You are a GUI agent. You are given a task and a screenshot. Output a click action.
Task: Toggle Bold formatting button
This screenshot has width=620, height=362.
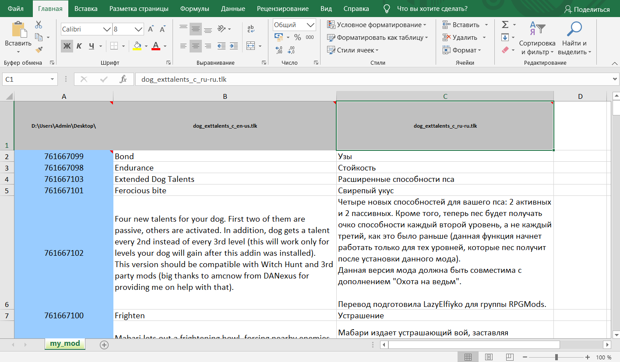[67, 46]
